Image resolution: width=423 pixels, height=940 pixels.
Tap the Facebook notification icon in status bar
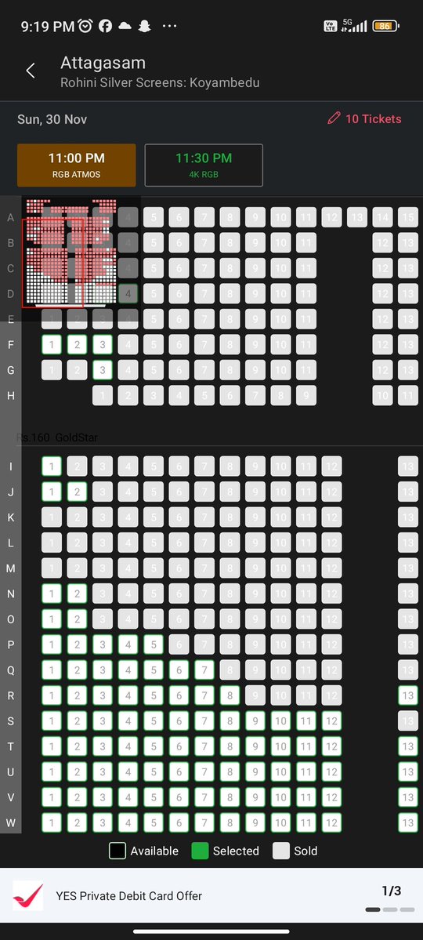coord(106,26)
